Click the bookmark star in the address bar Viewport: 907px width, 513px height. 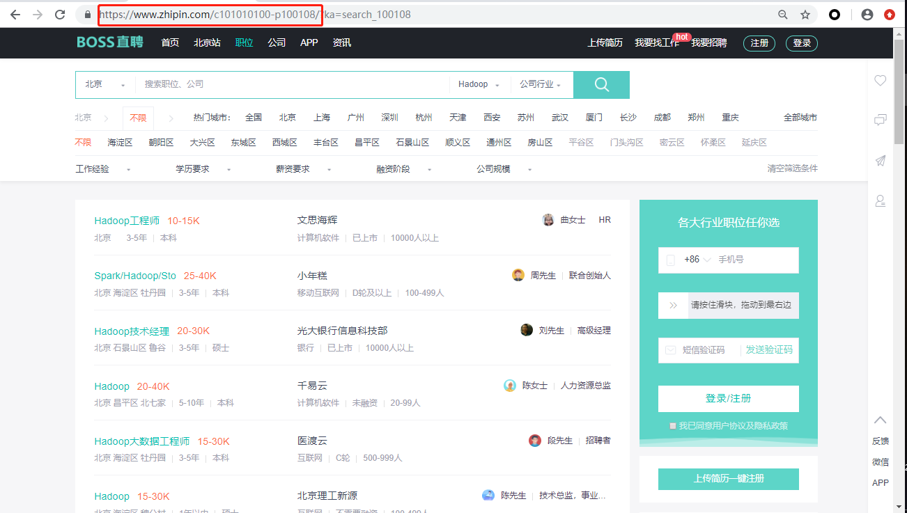(x=805, y=14)
